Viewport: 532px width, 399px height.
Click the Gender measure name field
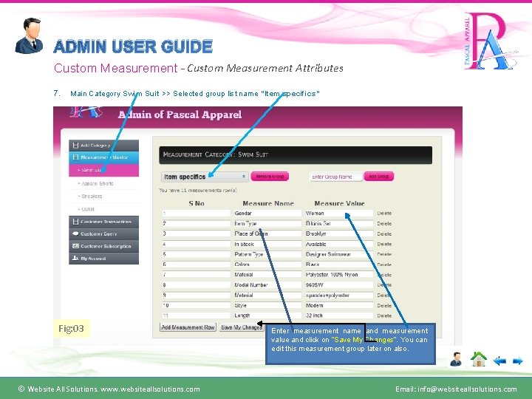267,214
